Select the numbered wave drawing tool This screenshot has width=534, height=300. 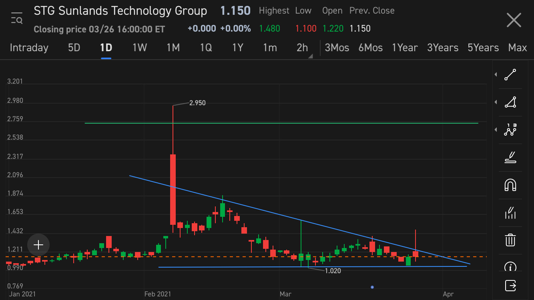(510, 130)
